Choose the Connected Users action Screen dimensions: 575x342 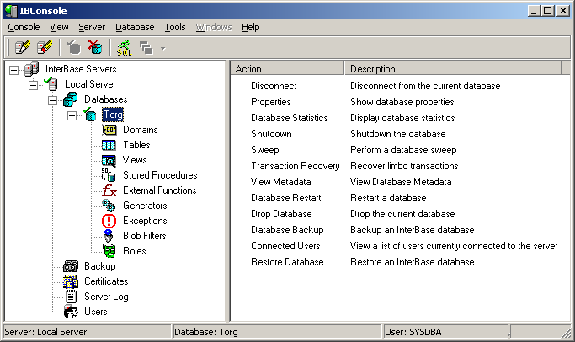click(285, 246)
